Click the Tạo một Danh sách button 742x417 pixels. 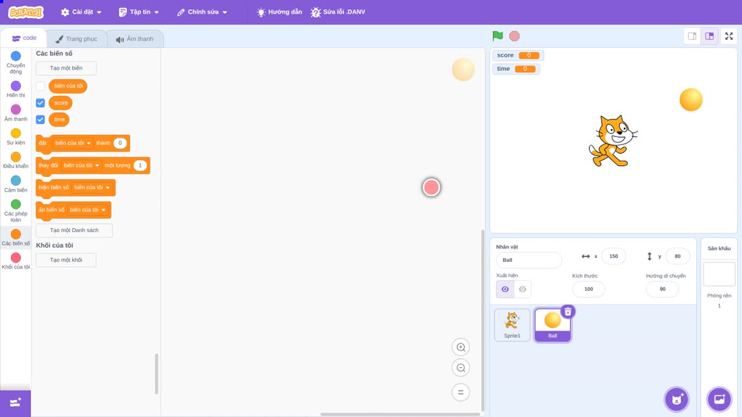click(74, 230)
